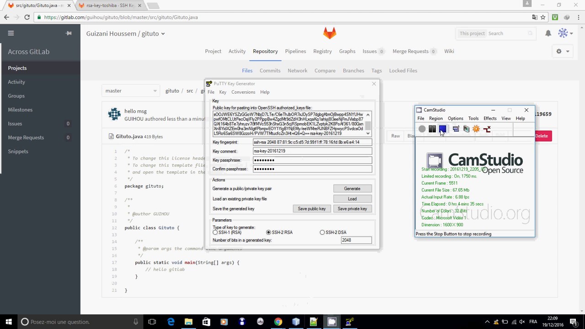Click the Number of bits field
Screen dimensions: 585x329
pyautogui.click(x=356, y=240)
